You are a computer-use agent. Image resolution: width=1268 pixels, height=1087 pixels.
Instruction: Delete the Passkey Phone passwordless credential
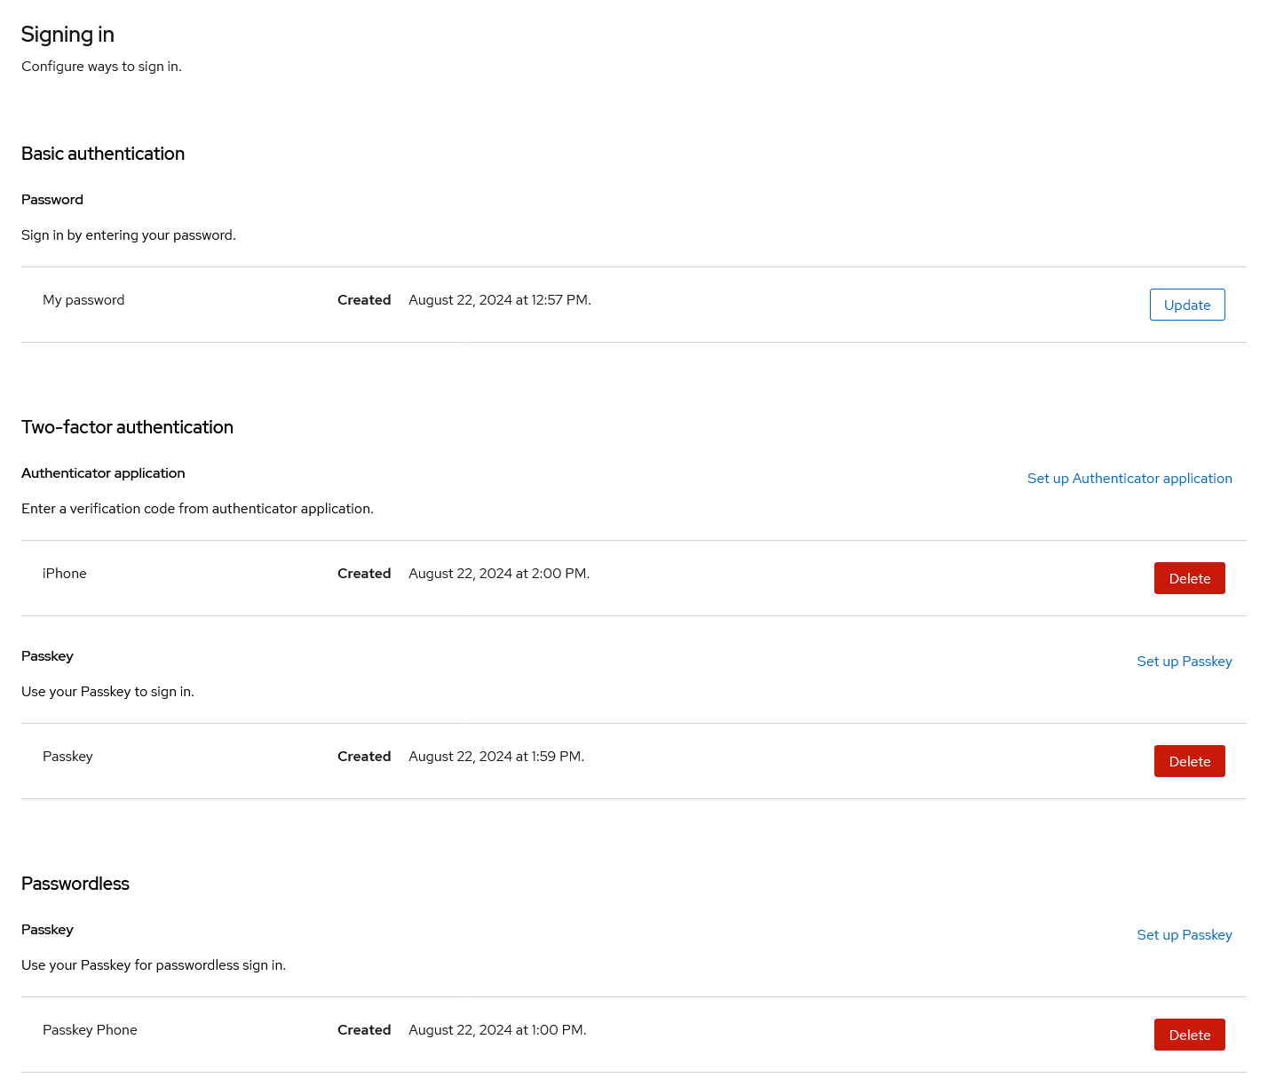1189,1035
